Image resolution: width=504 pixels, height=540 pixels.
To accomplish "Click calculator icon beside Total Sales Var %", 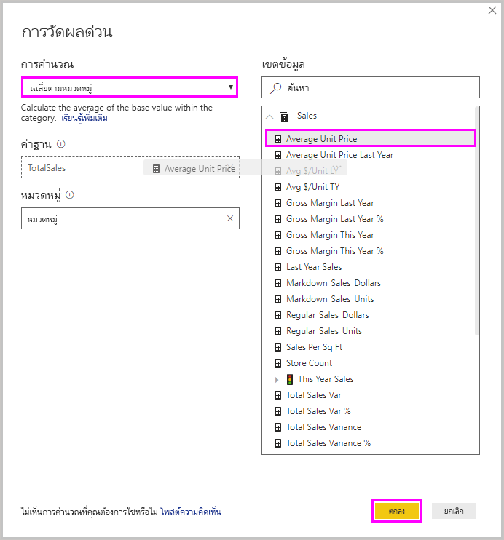I will click(x=277, y=411).
